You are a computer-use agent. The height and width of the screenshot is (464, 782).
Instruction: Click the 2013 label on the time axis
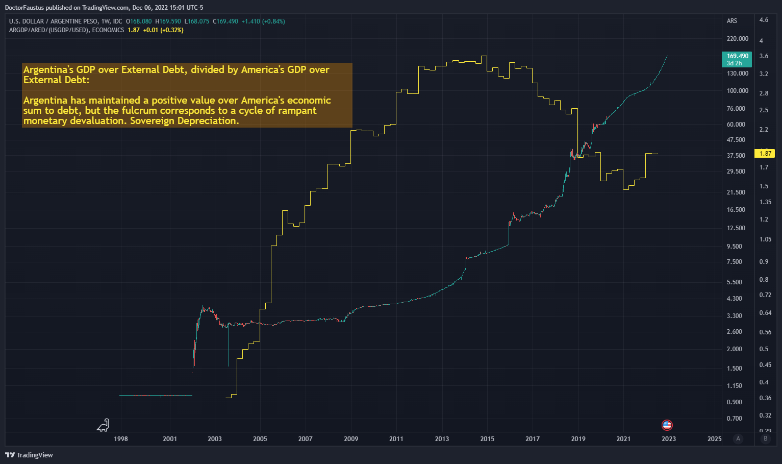(x=442, y=438)
